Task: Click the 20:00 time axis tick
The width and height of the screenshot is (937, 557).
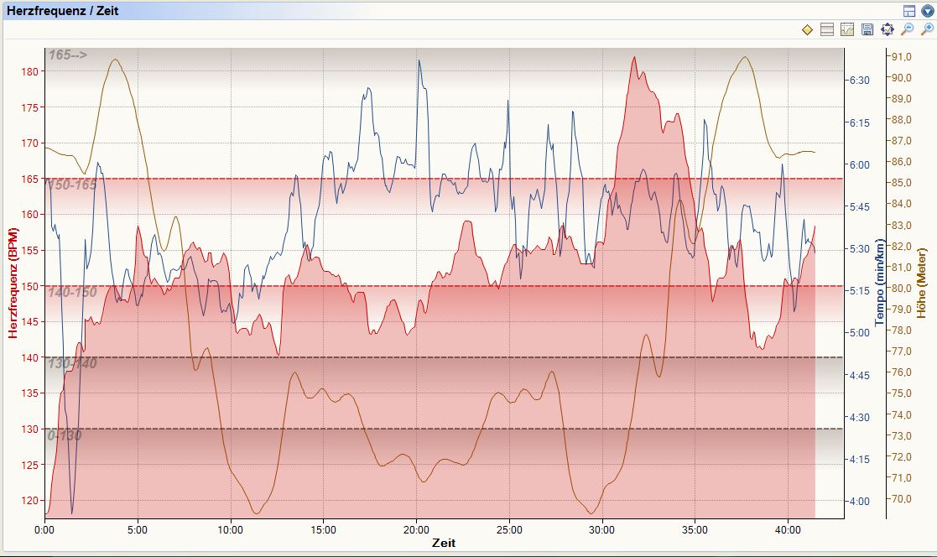Action: point(416,530)
